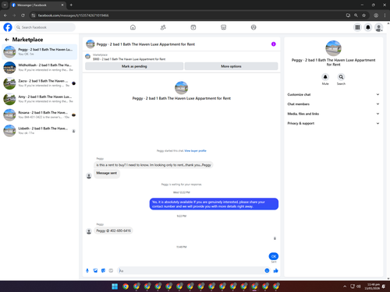Open browser three-dot menu
Viewport: 390px width, 292px height.
[385, 16]
